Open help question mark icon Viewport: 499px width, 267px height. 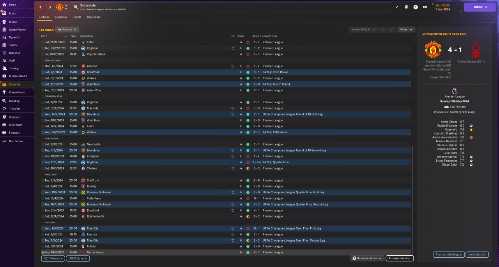coord(416,7)
